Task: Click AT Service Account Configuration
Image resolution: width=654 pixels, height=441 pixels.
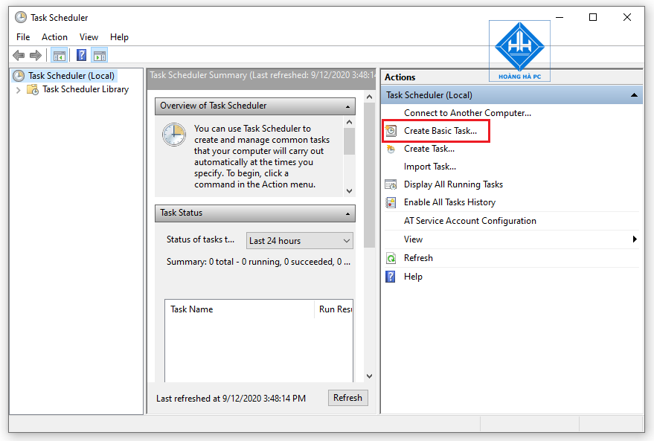Action: tap(470, 221)
